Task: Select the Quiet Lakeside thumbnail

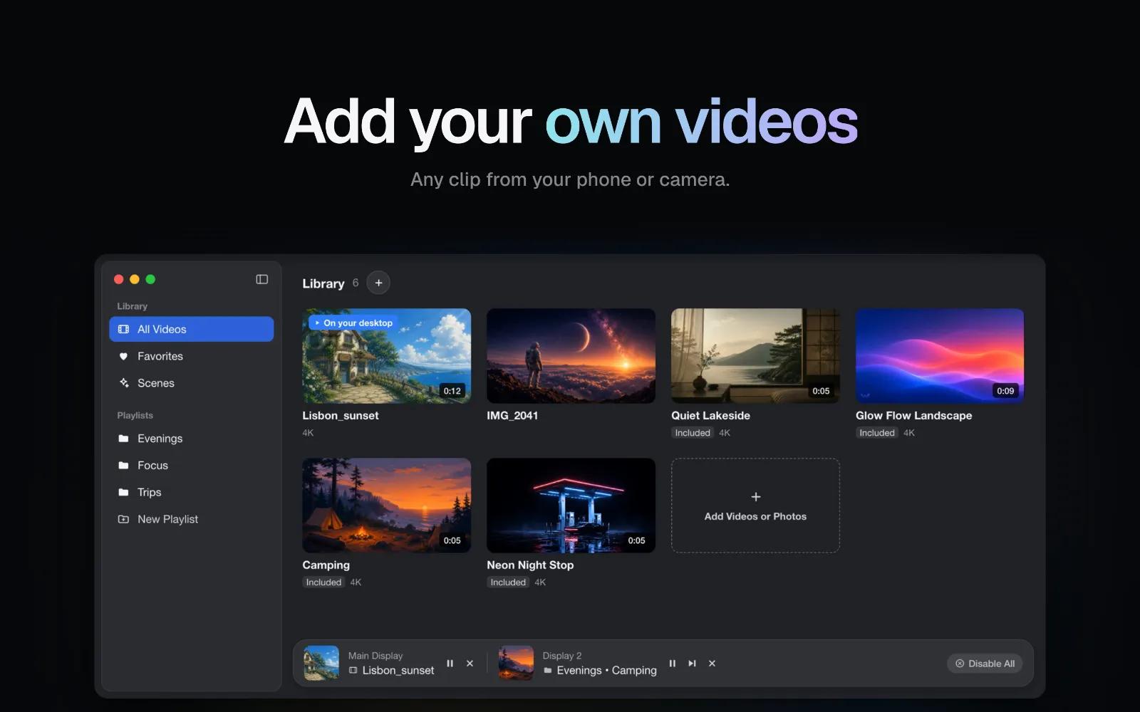Action: pyautogui.click(x=755, y=356)
